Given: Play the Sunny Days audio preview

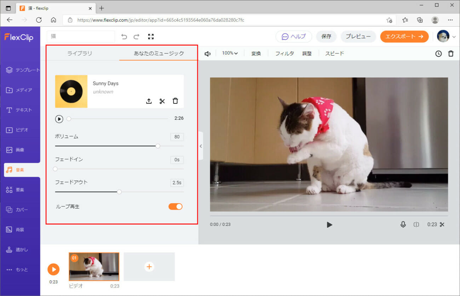Looking at the screenshot, I should (59, 119).
